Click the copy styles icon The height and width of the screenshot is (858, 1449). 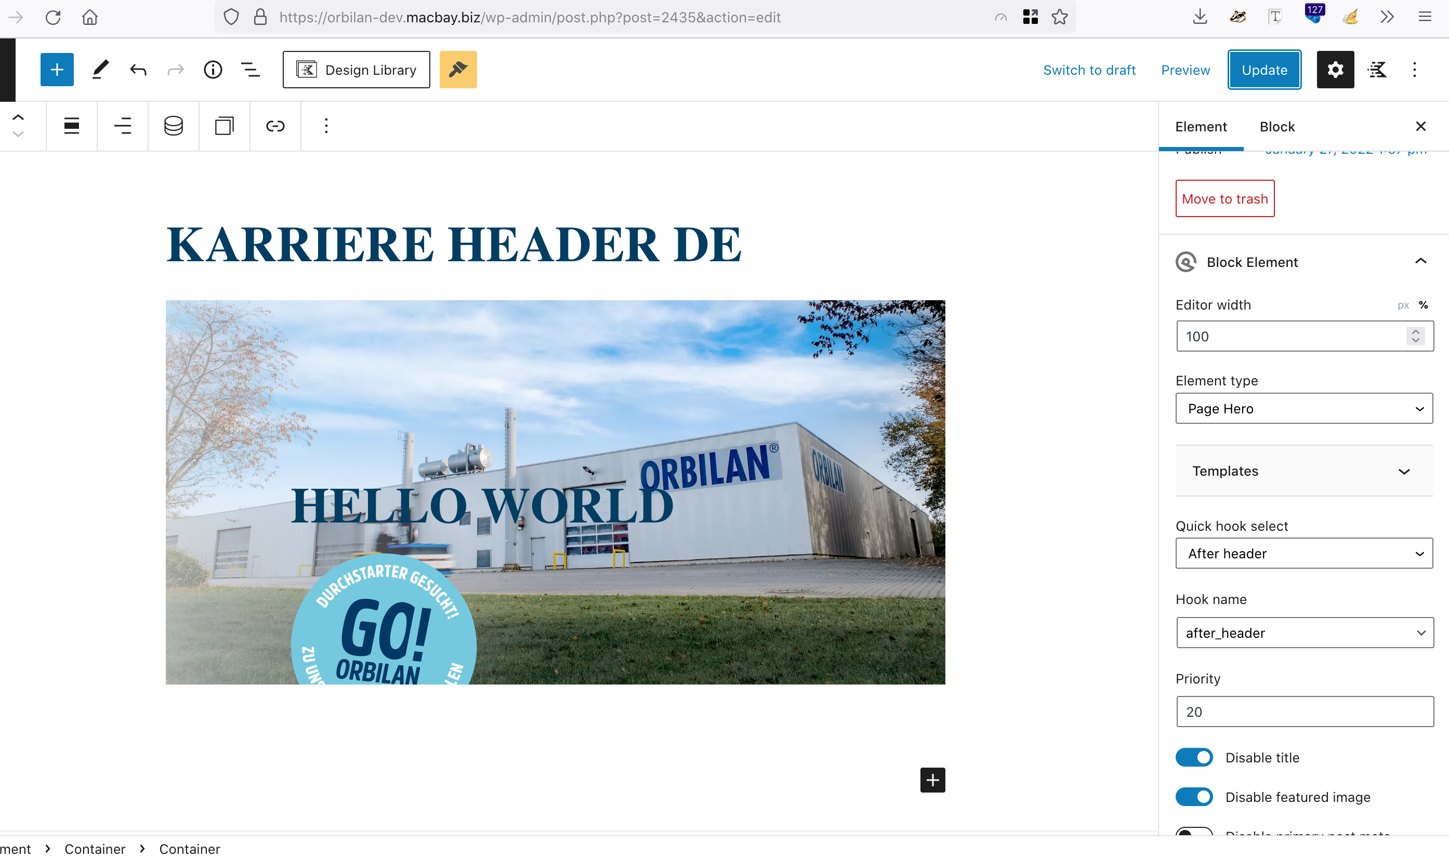coord(225,126)
